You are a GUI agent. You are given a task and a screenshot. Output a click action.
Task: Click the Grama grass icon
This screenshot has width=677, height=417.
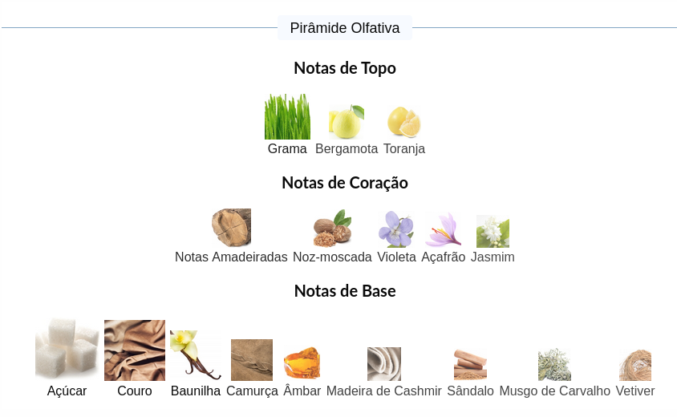click(287, 117)
